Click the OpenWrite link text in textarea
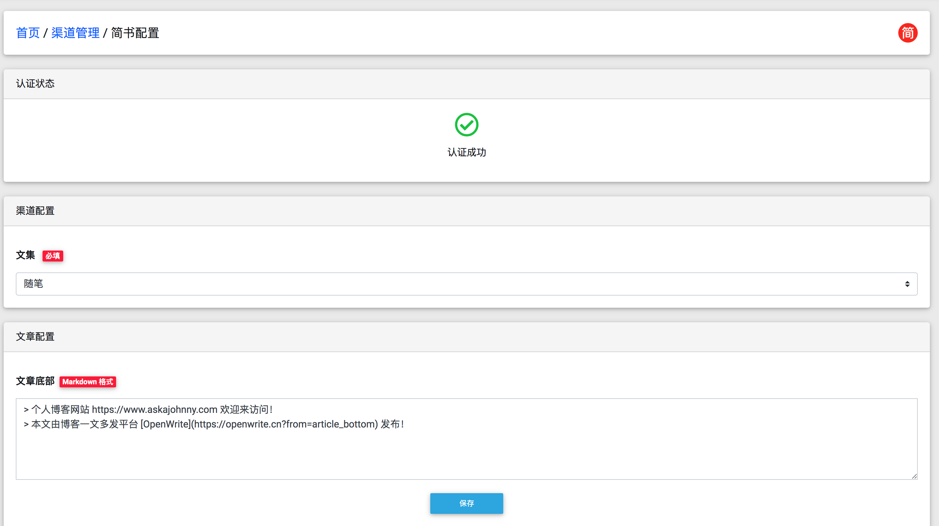939x526 pixels. tap(166, 424)
